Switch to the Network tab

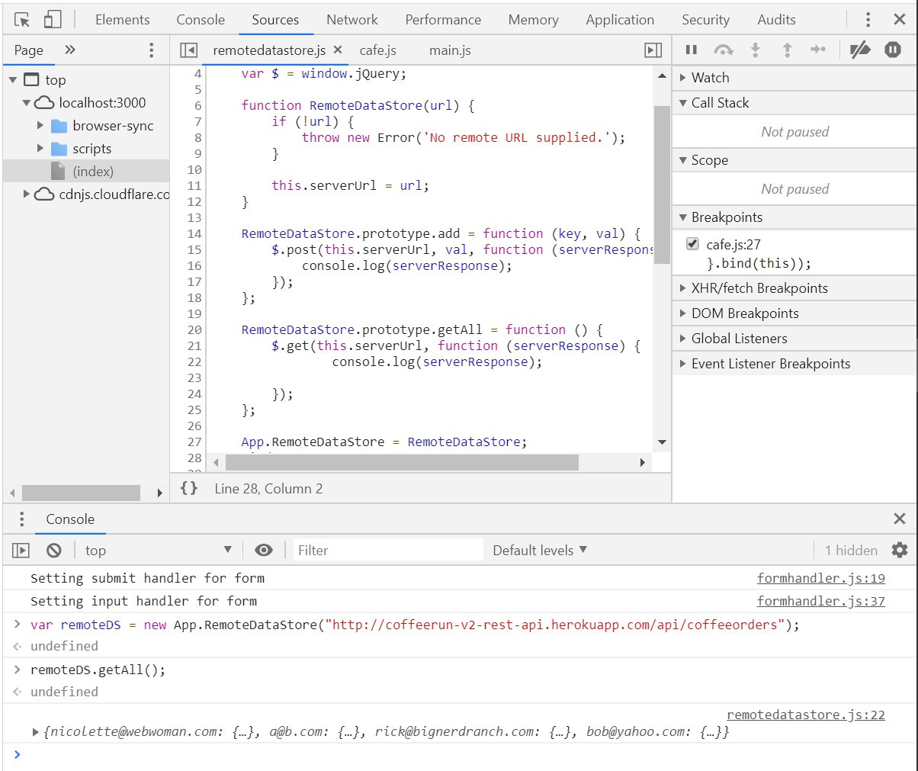[351, 20]
